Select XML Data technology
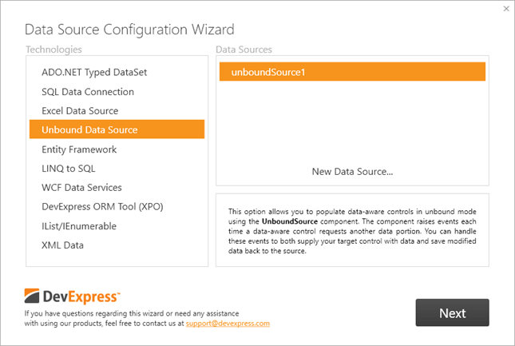This screenshot has height=346, width=515. [62, 245]
